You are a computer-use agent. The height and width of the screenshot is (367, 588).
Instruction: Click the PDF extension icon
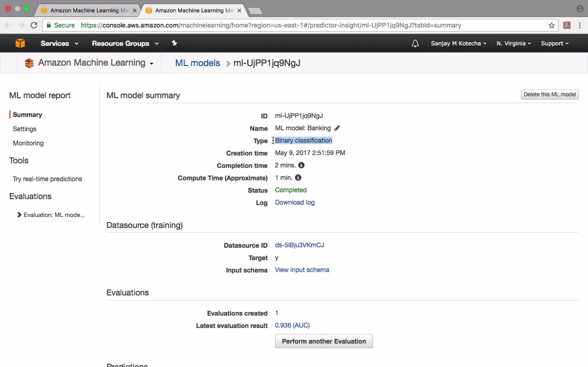[567, 25]
